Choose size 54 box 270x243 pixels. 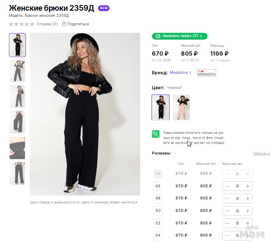pyautogui.click(x=158, y=235)
